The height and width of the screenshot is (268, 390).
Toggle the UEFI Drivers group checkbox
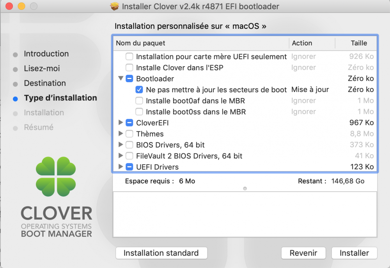point(129,167)
